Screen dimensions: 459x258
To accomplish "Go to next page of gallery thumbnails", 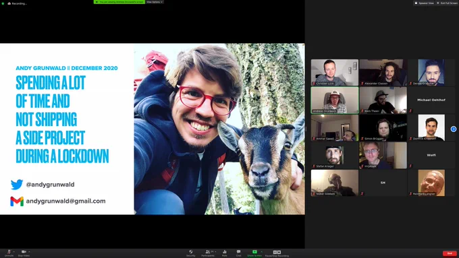I will 454,129.
